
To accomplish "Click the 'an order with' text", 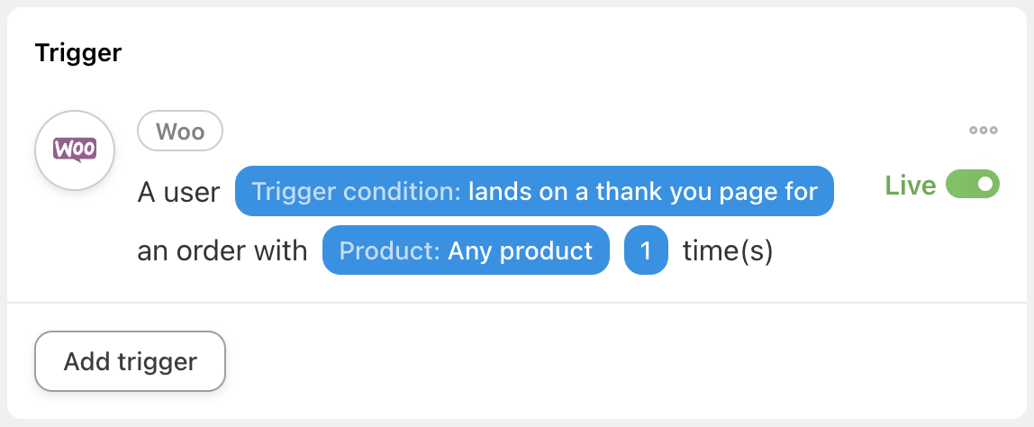I will pyautogui.click(x=222, y=250).
